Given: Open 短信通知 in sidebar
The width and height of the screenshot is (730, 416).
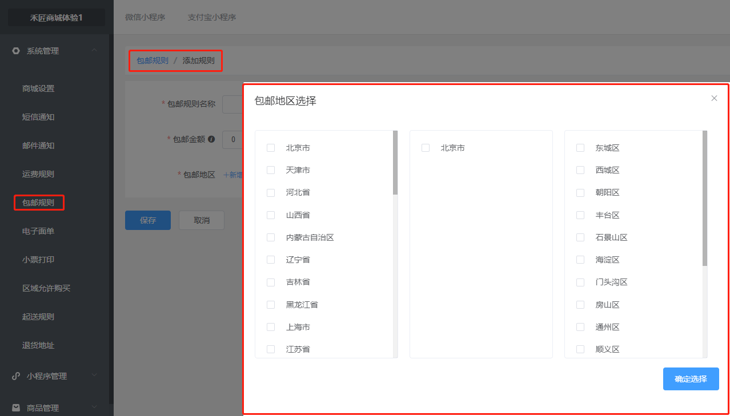Looking at the screenshot, I should tap(38, 117).
